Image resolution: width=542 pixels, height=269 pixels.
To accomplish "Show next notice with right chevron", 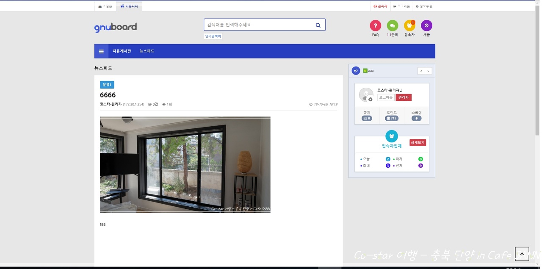I will click(428, 71).
